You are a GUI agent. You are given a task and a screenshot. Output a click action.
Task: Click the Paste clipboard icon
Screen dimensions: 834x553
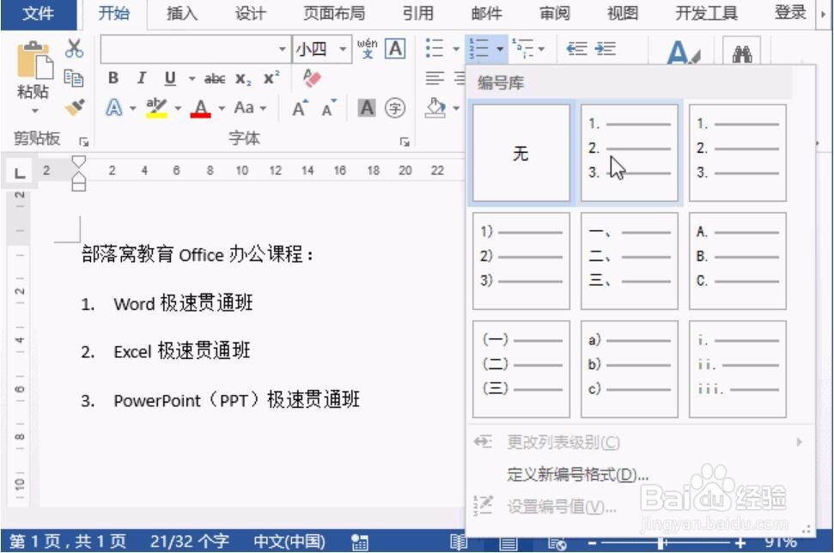click(x=34, y=59)
